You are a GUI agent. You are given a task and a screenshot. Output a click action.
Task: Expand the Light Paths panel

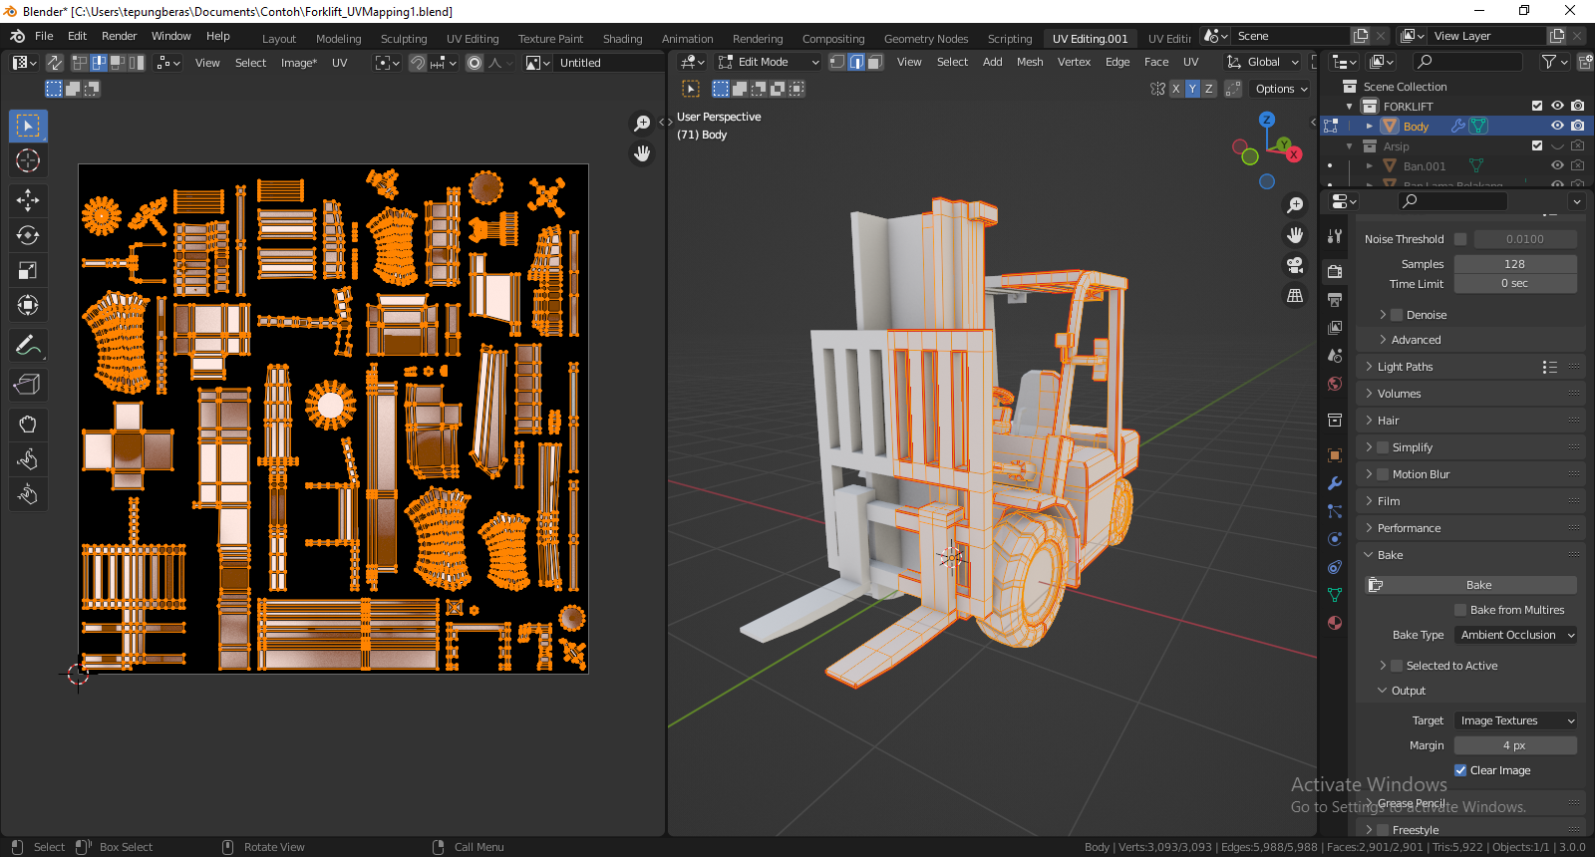1405,367
